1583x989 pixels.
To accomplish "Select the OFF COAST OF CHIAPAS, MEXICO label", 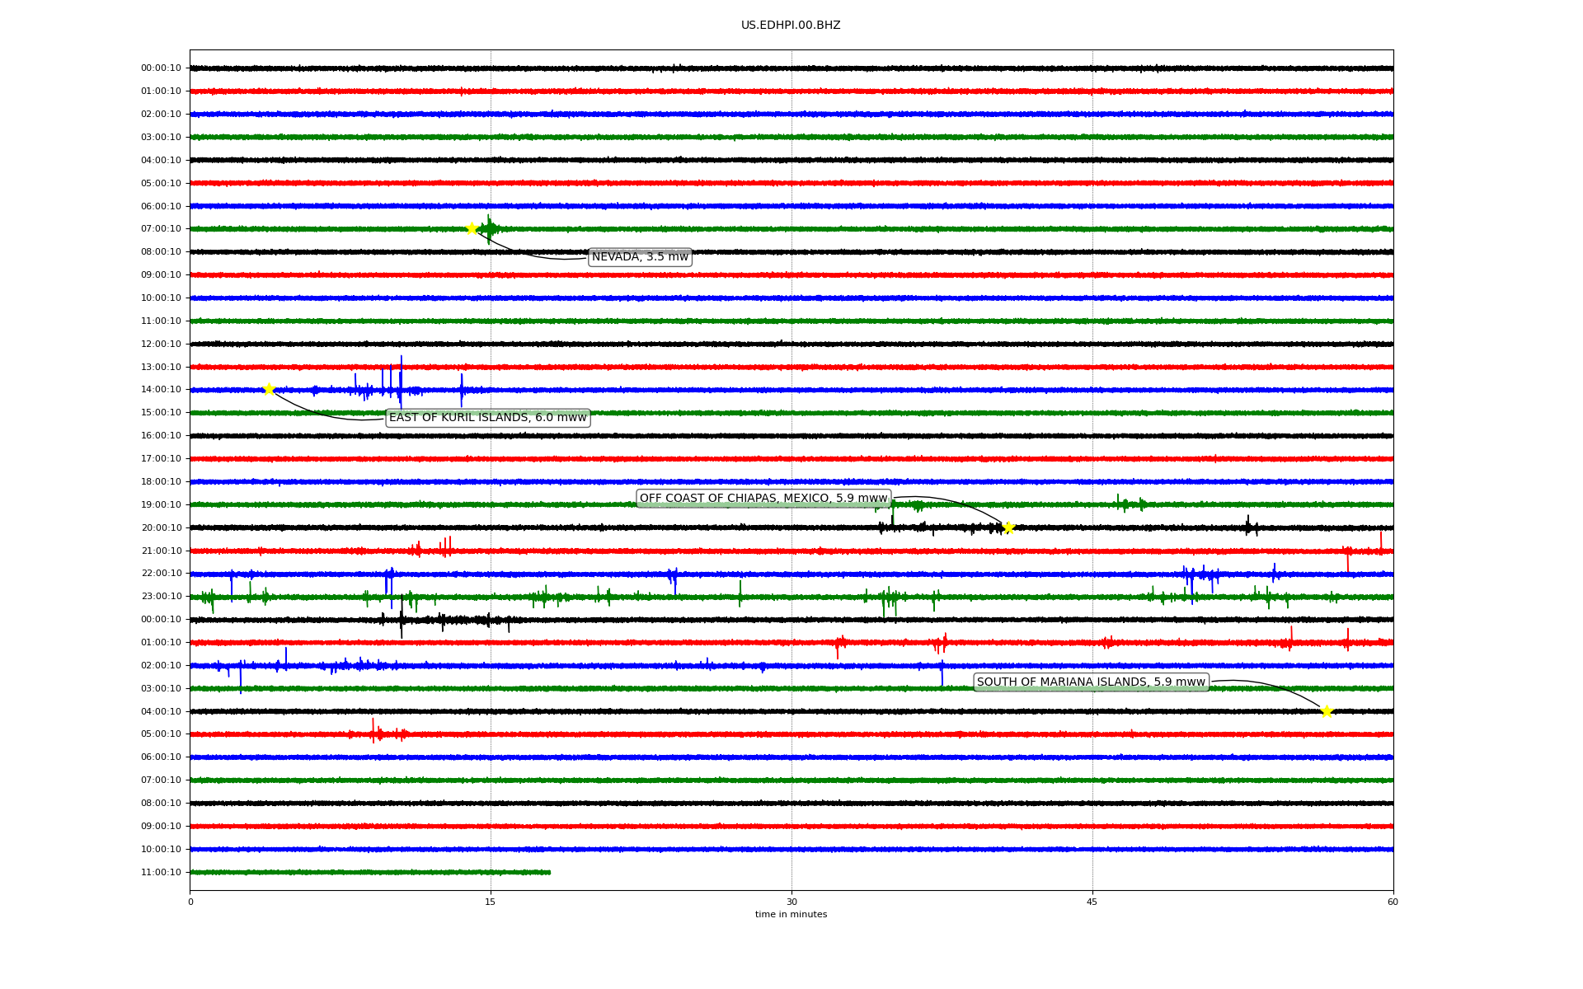I will point(763,498).
